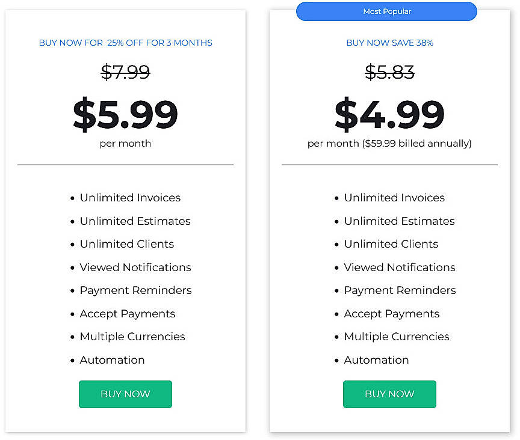Select Unlimited Invoices in the monthly plan
The image size is (520, 440).
click(x=130, y=197)
